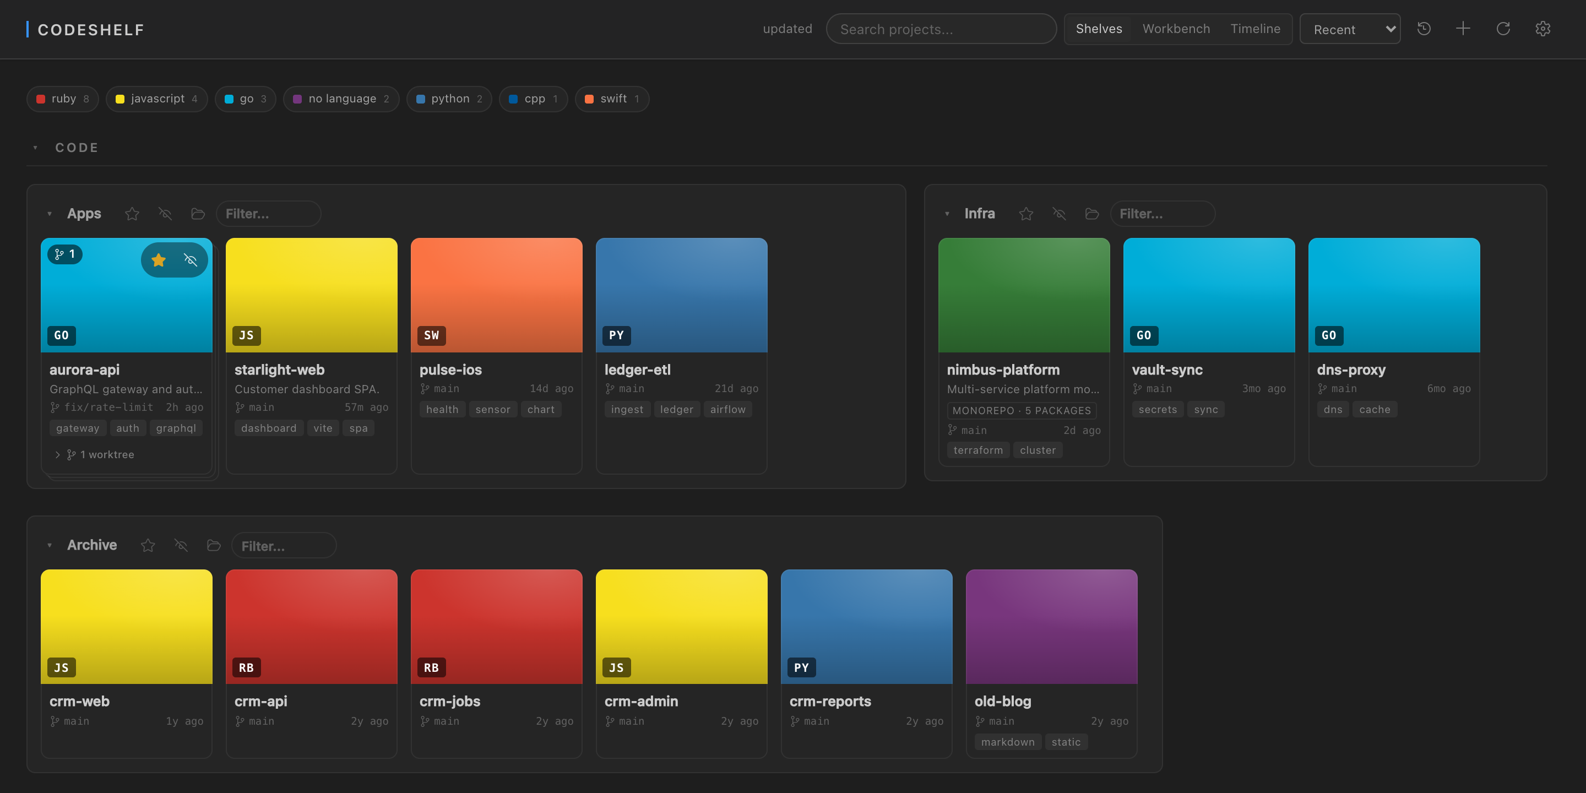Toggle the go language filter chip
The width and height of the screenshot is (1586, 793).
[245, 99]
